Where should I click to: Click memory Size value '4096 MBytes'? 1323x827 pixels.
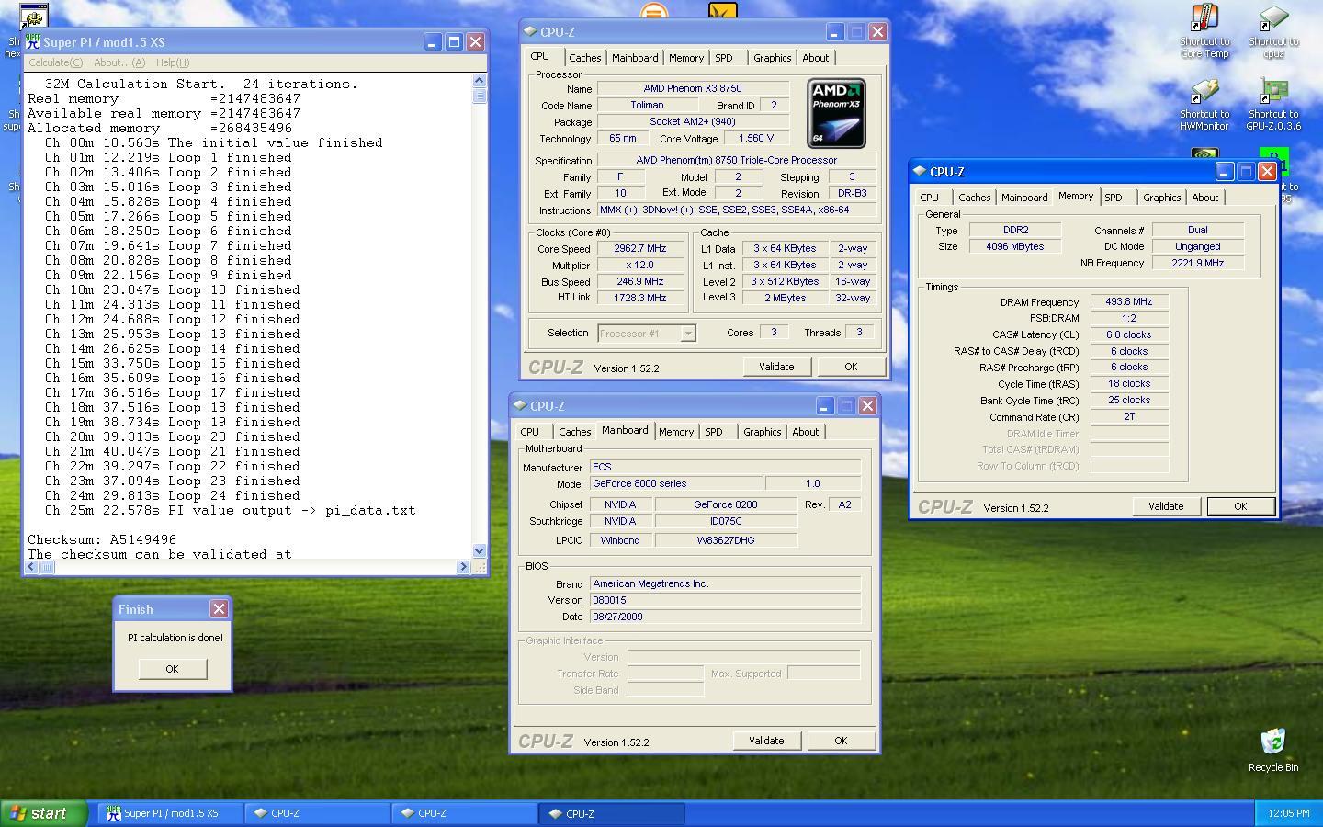tap(1014, 246)
